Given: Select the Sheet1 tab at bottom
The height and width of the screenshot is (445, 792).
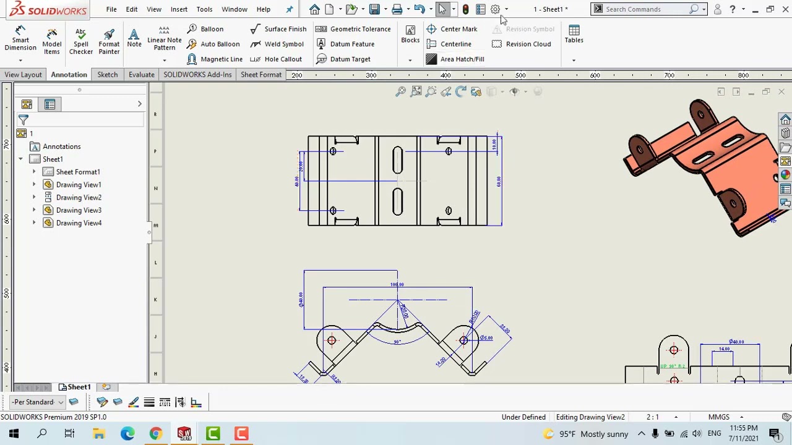Looking at the screenshot, I should pos(75,387).
